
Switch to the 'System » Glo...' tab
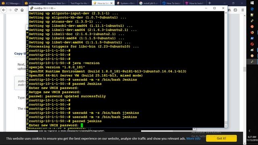point(126,3)
